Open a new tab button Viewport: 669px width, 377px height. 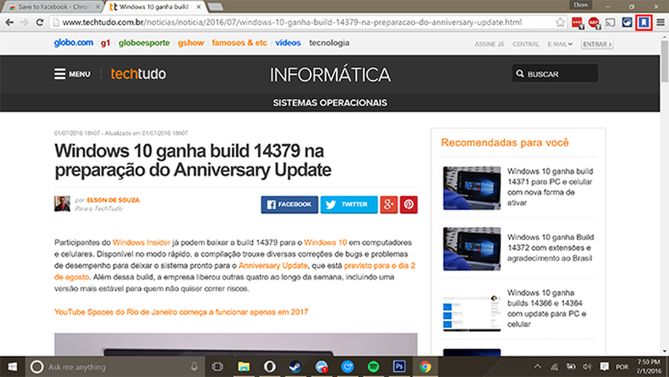(215, 7)
